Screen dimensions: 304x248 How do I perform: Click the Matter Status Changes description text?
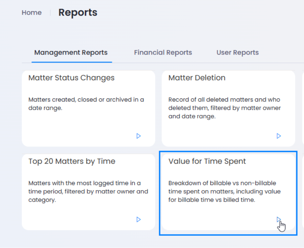tap(86, 104)
